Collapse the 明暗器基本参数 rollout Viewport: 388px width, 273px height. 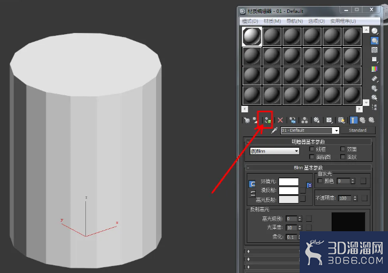click(308, 142)
